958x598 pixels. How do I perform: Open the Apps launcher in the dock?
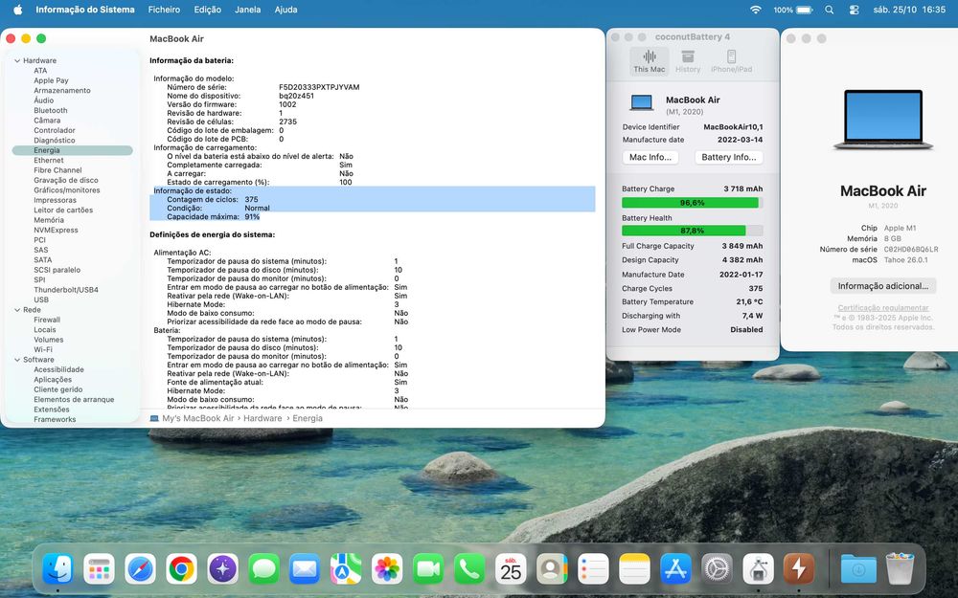(99, 569)
